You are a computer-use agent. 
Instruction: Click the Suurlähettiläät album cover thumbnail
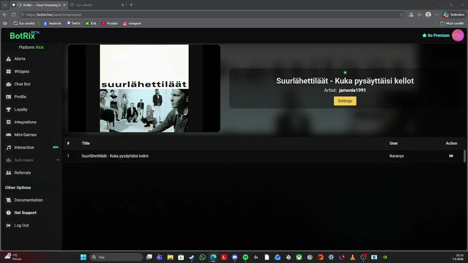coord(144,88)
